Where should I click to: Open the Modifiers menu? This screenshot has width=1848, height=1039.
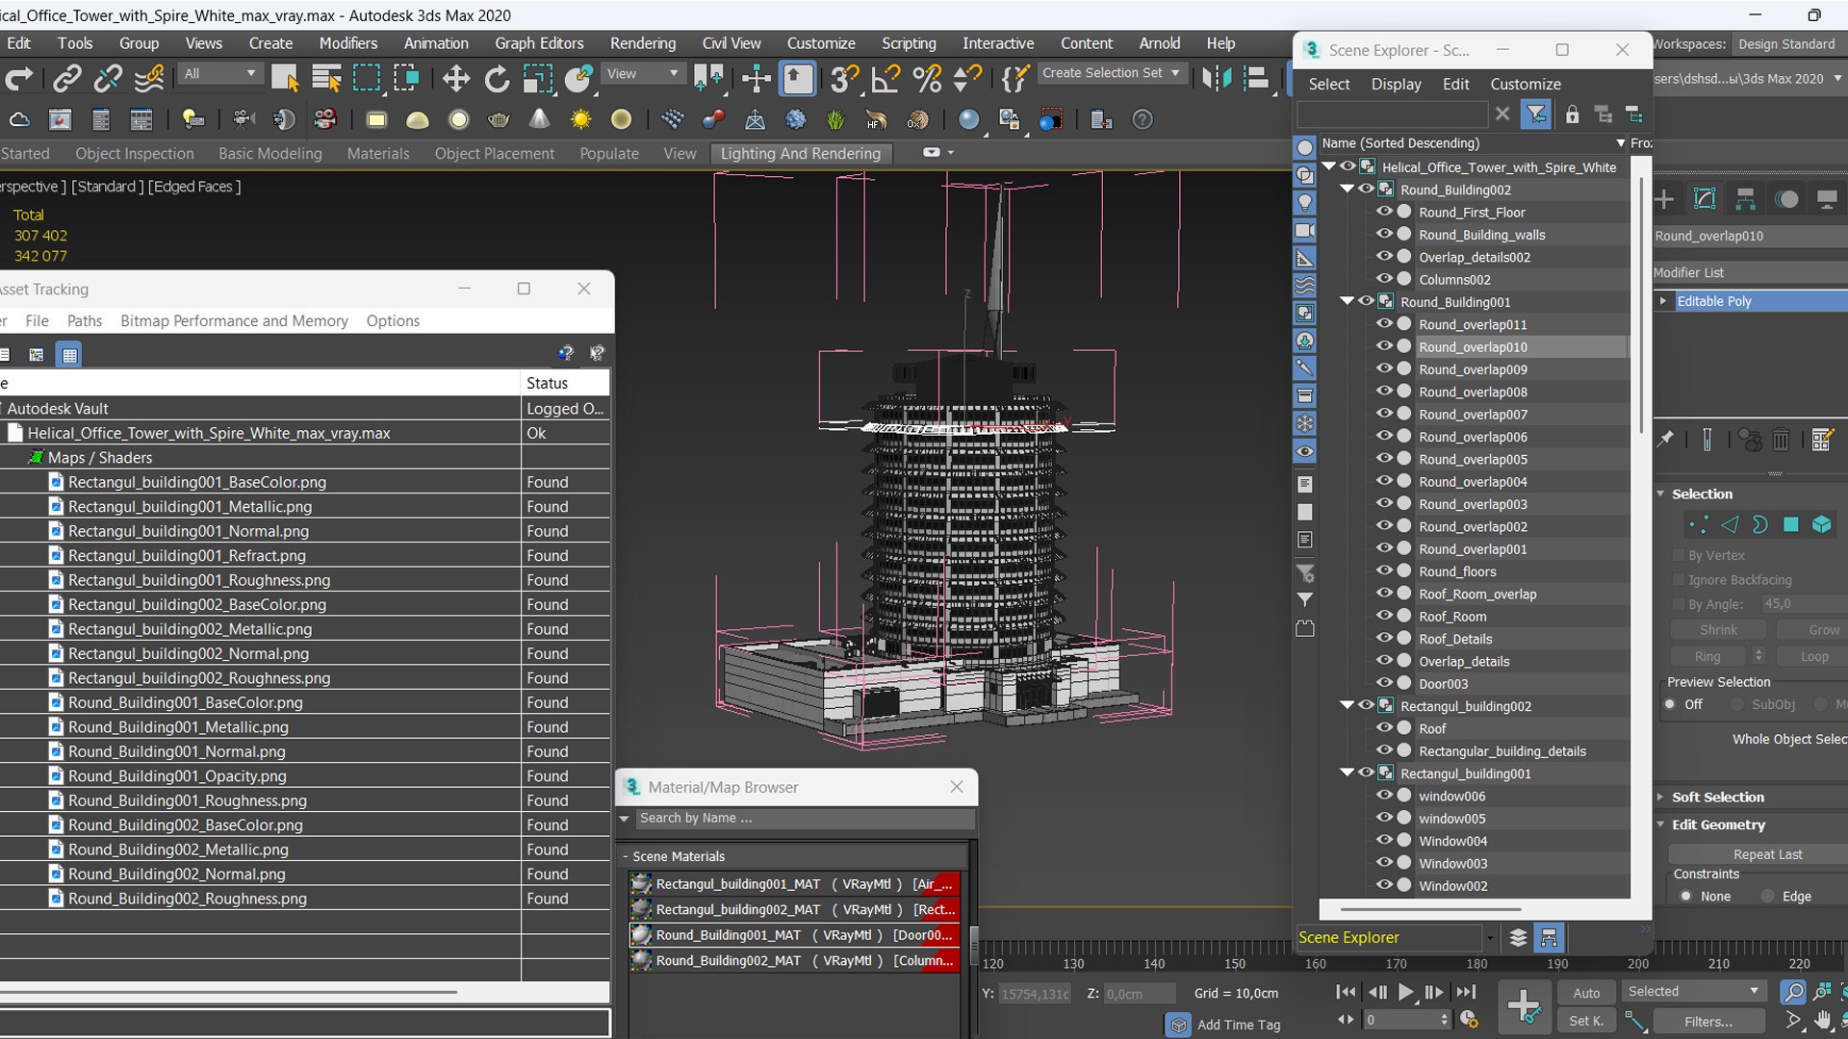(348, 43)
